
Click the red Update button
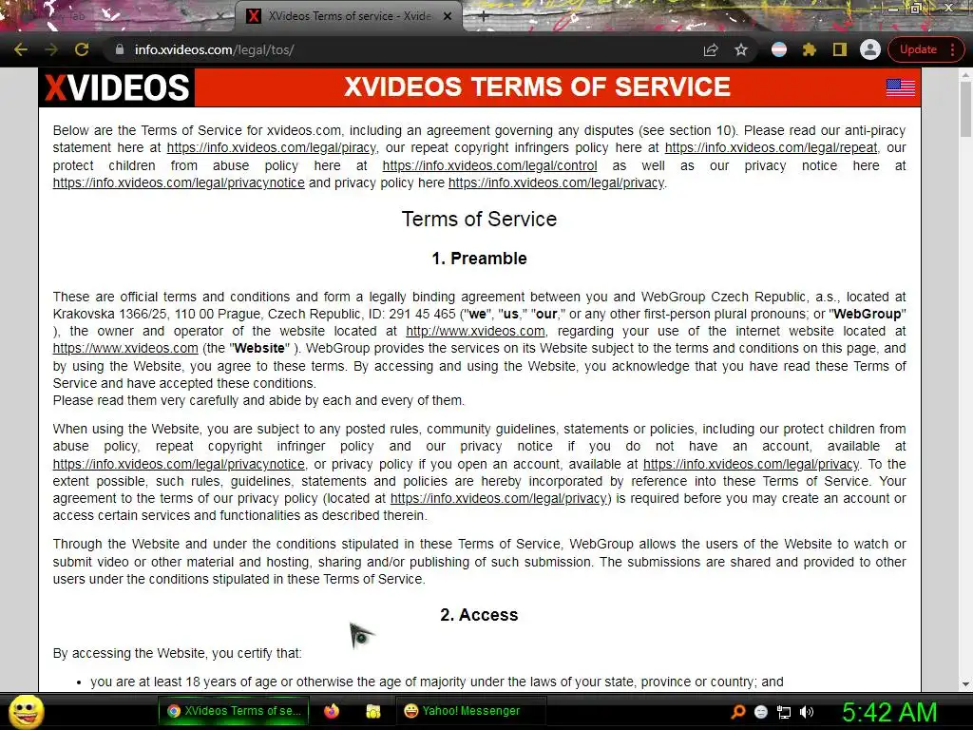(x=918, y=49)
